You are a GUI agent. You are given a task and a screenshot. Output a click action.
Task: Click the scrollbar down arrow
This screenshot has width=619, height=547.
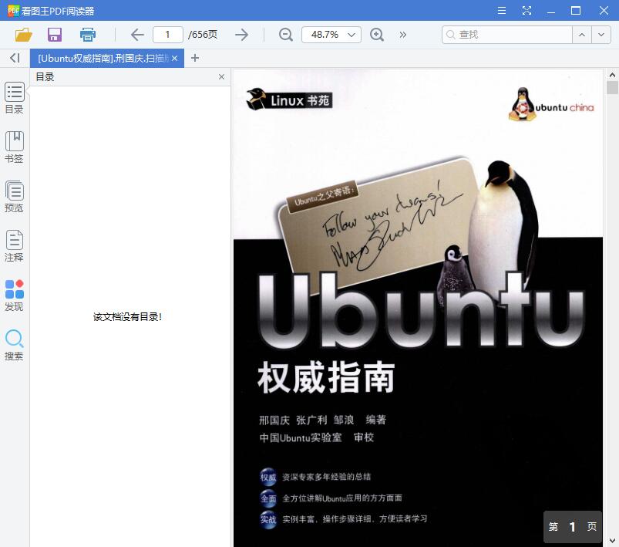(612, 540)
